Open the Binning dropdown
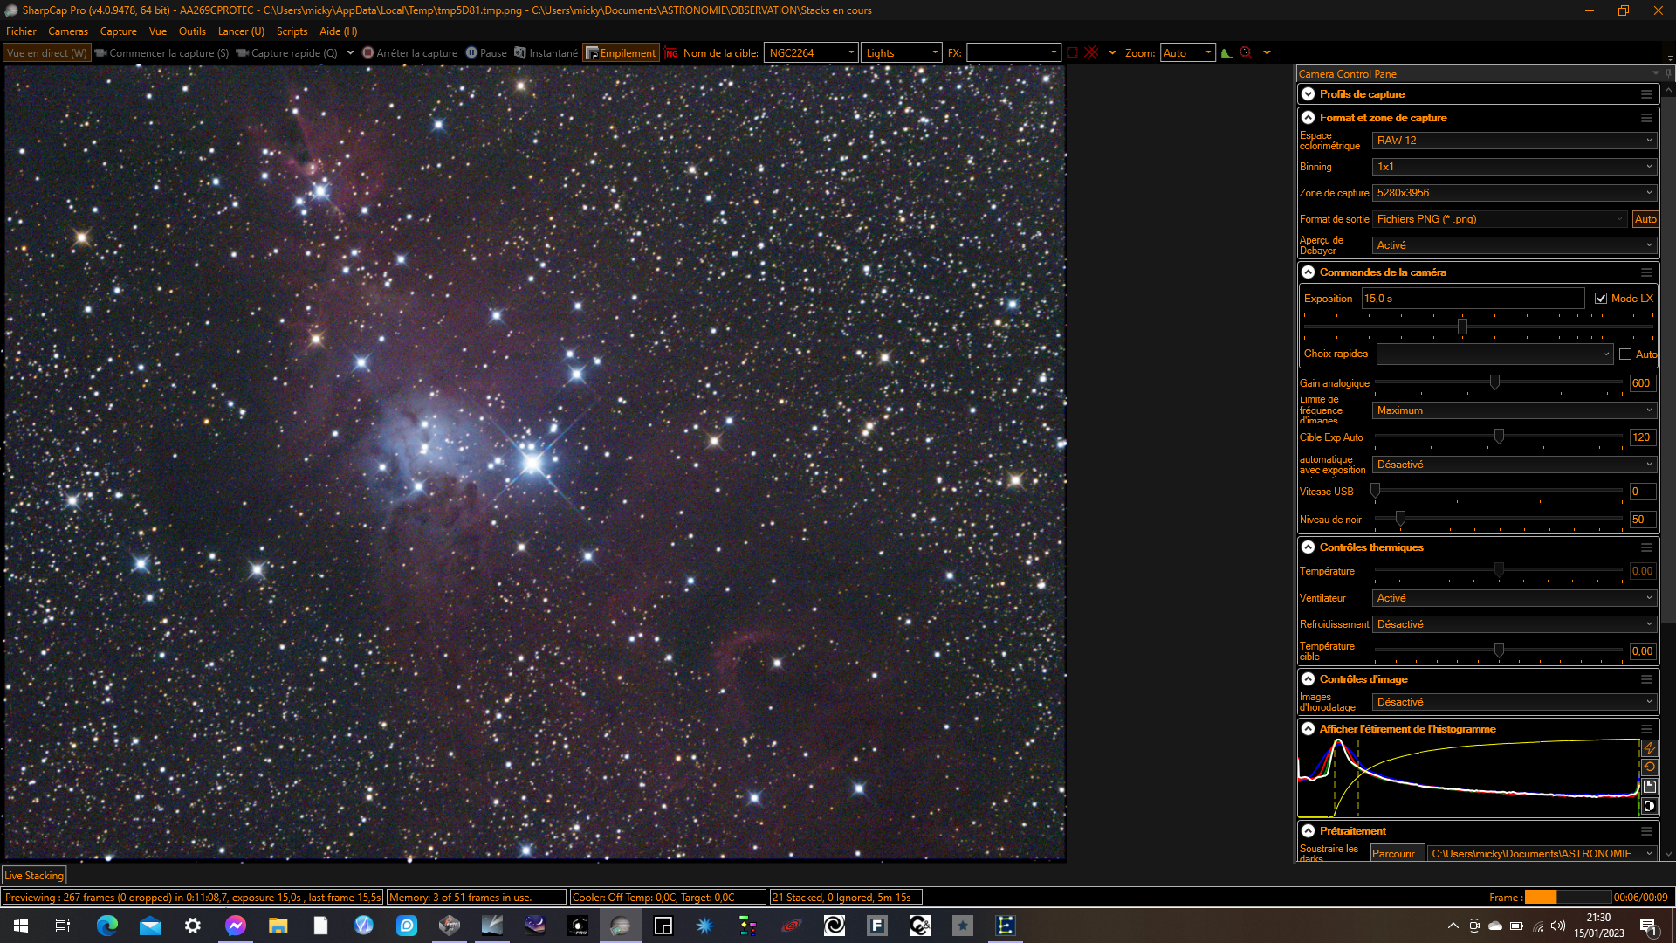The height and width of the screenshot is (943, 1676). [x=1515, y=167]
